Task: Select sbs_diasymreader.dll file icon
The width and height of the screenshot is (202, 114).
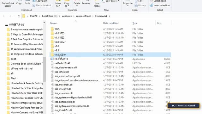Action: (x=52, y=67)
